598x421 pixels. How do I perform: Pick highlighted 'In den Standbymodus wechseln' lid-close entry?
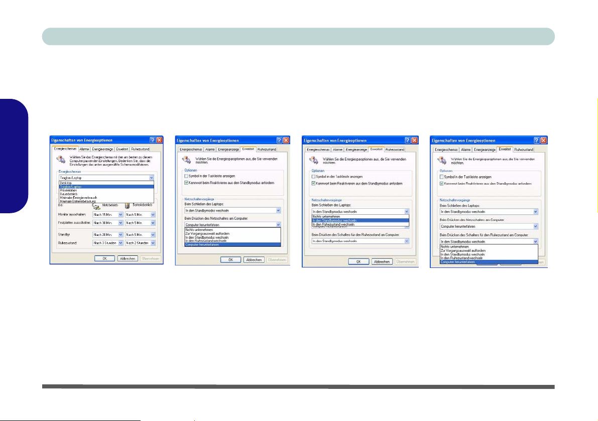click(x=361, y=220)
